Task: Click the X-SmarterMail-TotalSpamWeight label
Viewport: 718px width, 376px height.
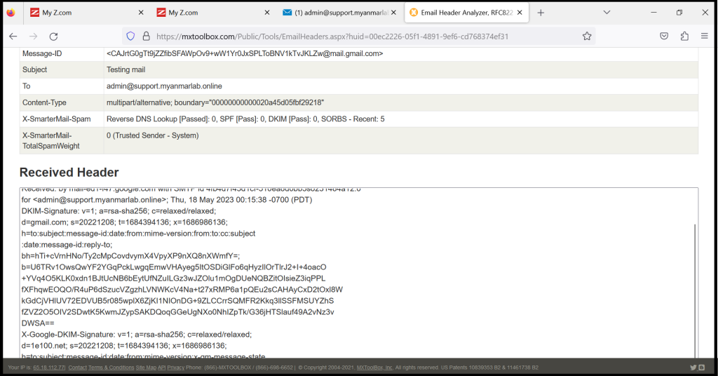Action: point(50,140)
